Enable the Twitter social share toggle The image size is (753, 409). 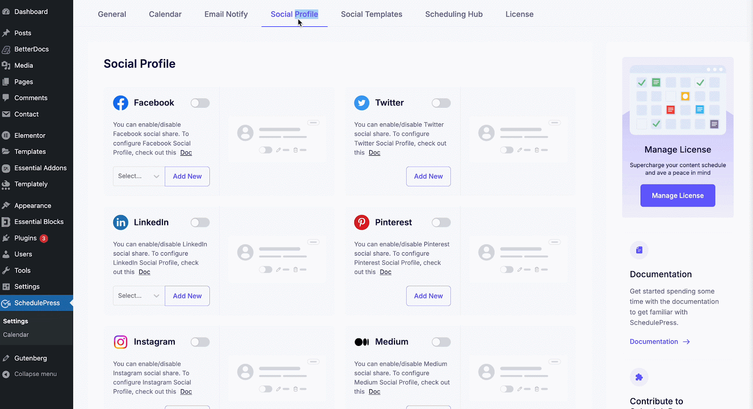[441, 103]
